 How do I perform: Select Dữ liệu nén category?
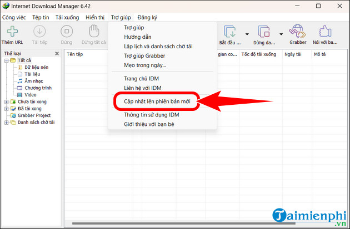tap(36, 67)
